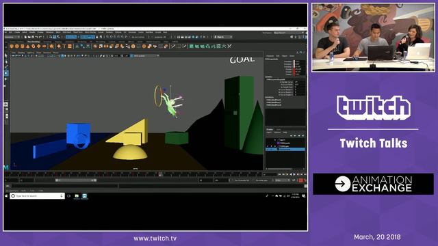
Task: Toggle Modeling Toolkit panel icon at top right
Action: [x=292, y=37]
